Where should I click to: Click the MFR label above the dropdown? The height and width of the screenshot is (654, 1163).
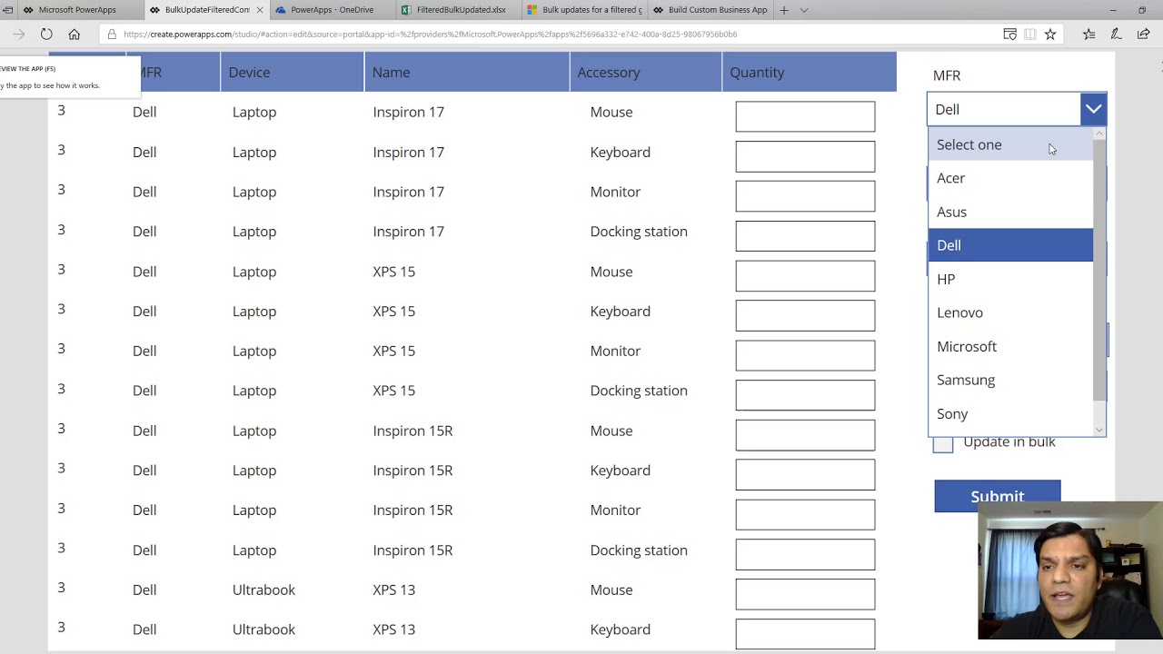947,75
